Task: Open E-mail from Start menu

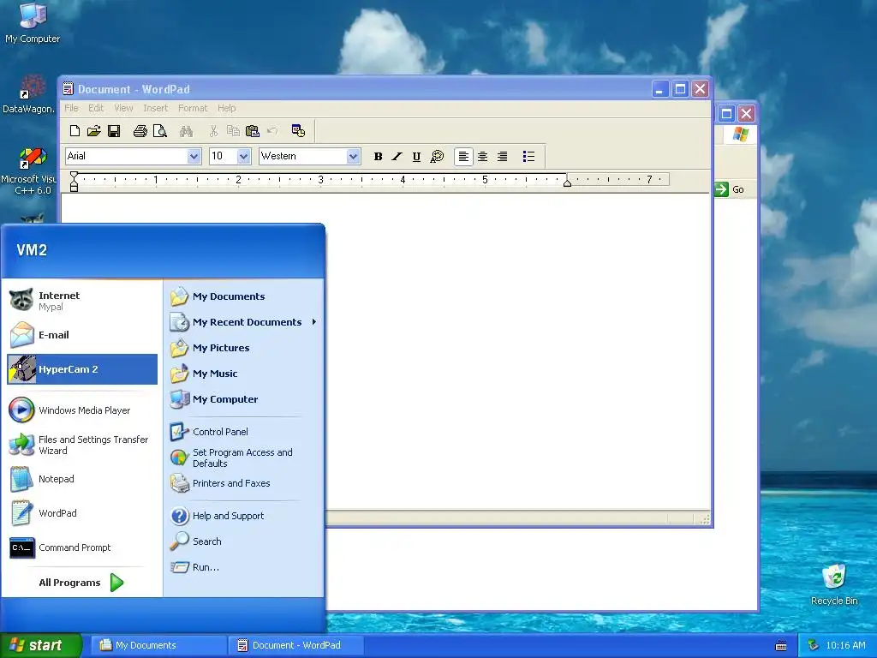Action: [x=81, y=335]
